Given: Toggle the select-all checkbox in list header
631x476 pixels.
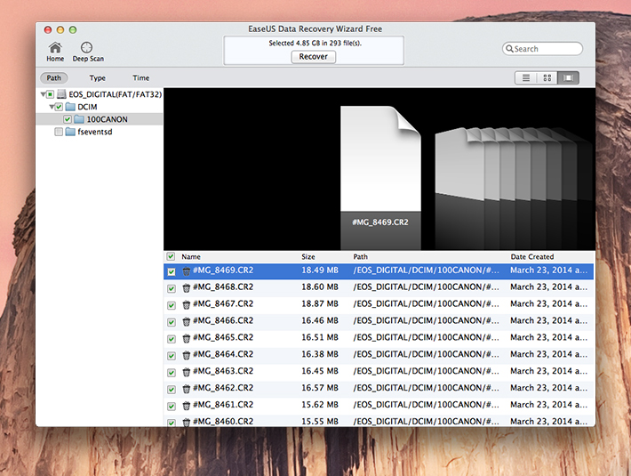Looking at the screenshot, I should click(171, 256).
